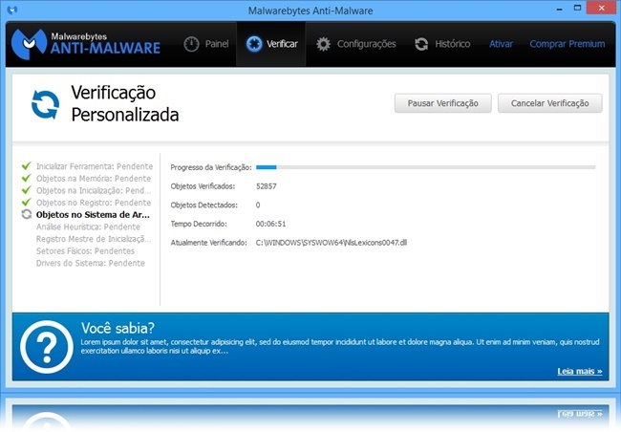Click the Configurações gear icon
The width and height of the screenshot is (621, 432).
tap(323, 44)
